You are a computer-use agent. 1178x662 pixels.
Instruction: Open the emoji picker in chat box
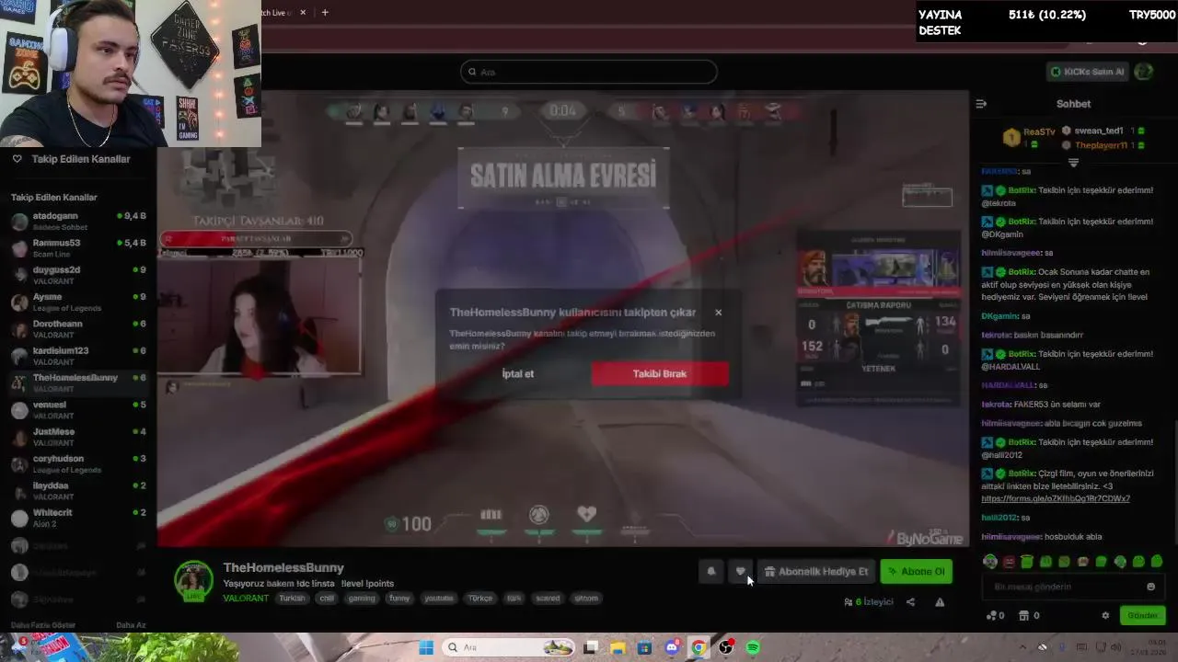[x=1150, y=587]
